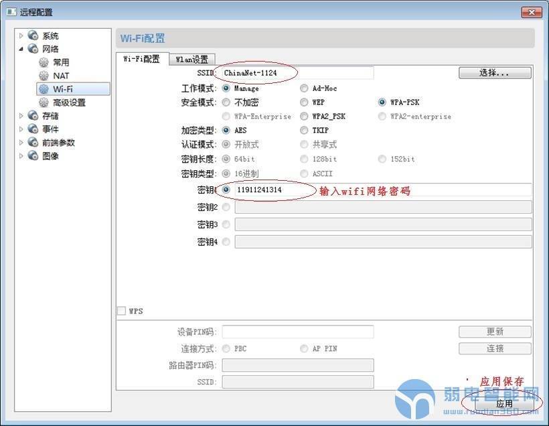Click the gear icon beside 事件
Screen dimensions: 549x426
(x=33, y=129)
